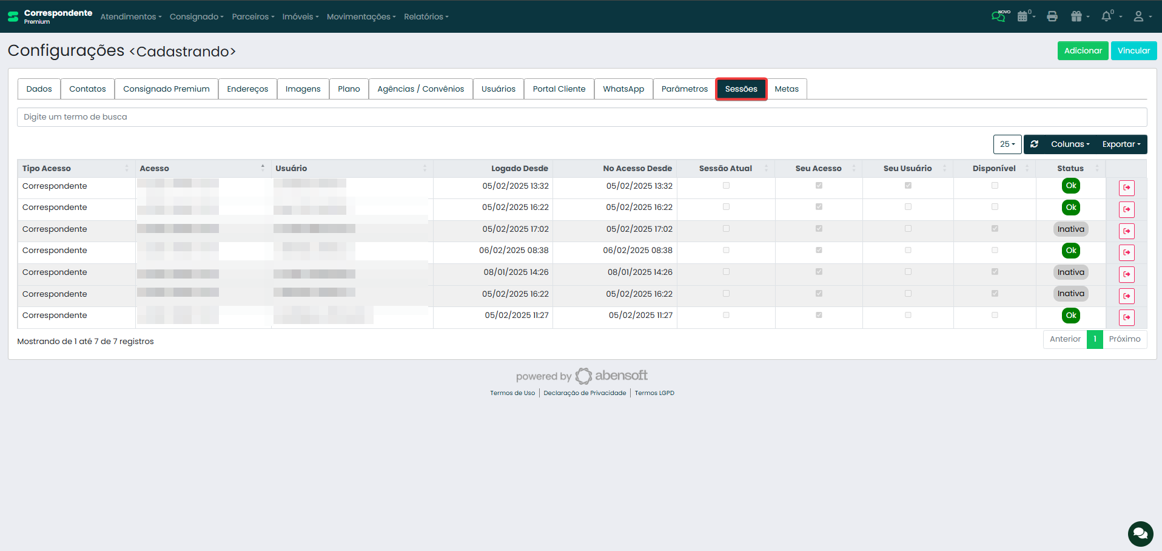Click the search field 'Digite um termo de busca'
1162x551 pixels.
pyautogui.click(x=582, y=117)
